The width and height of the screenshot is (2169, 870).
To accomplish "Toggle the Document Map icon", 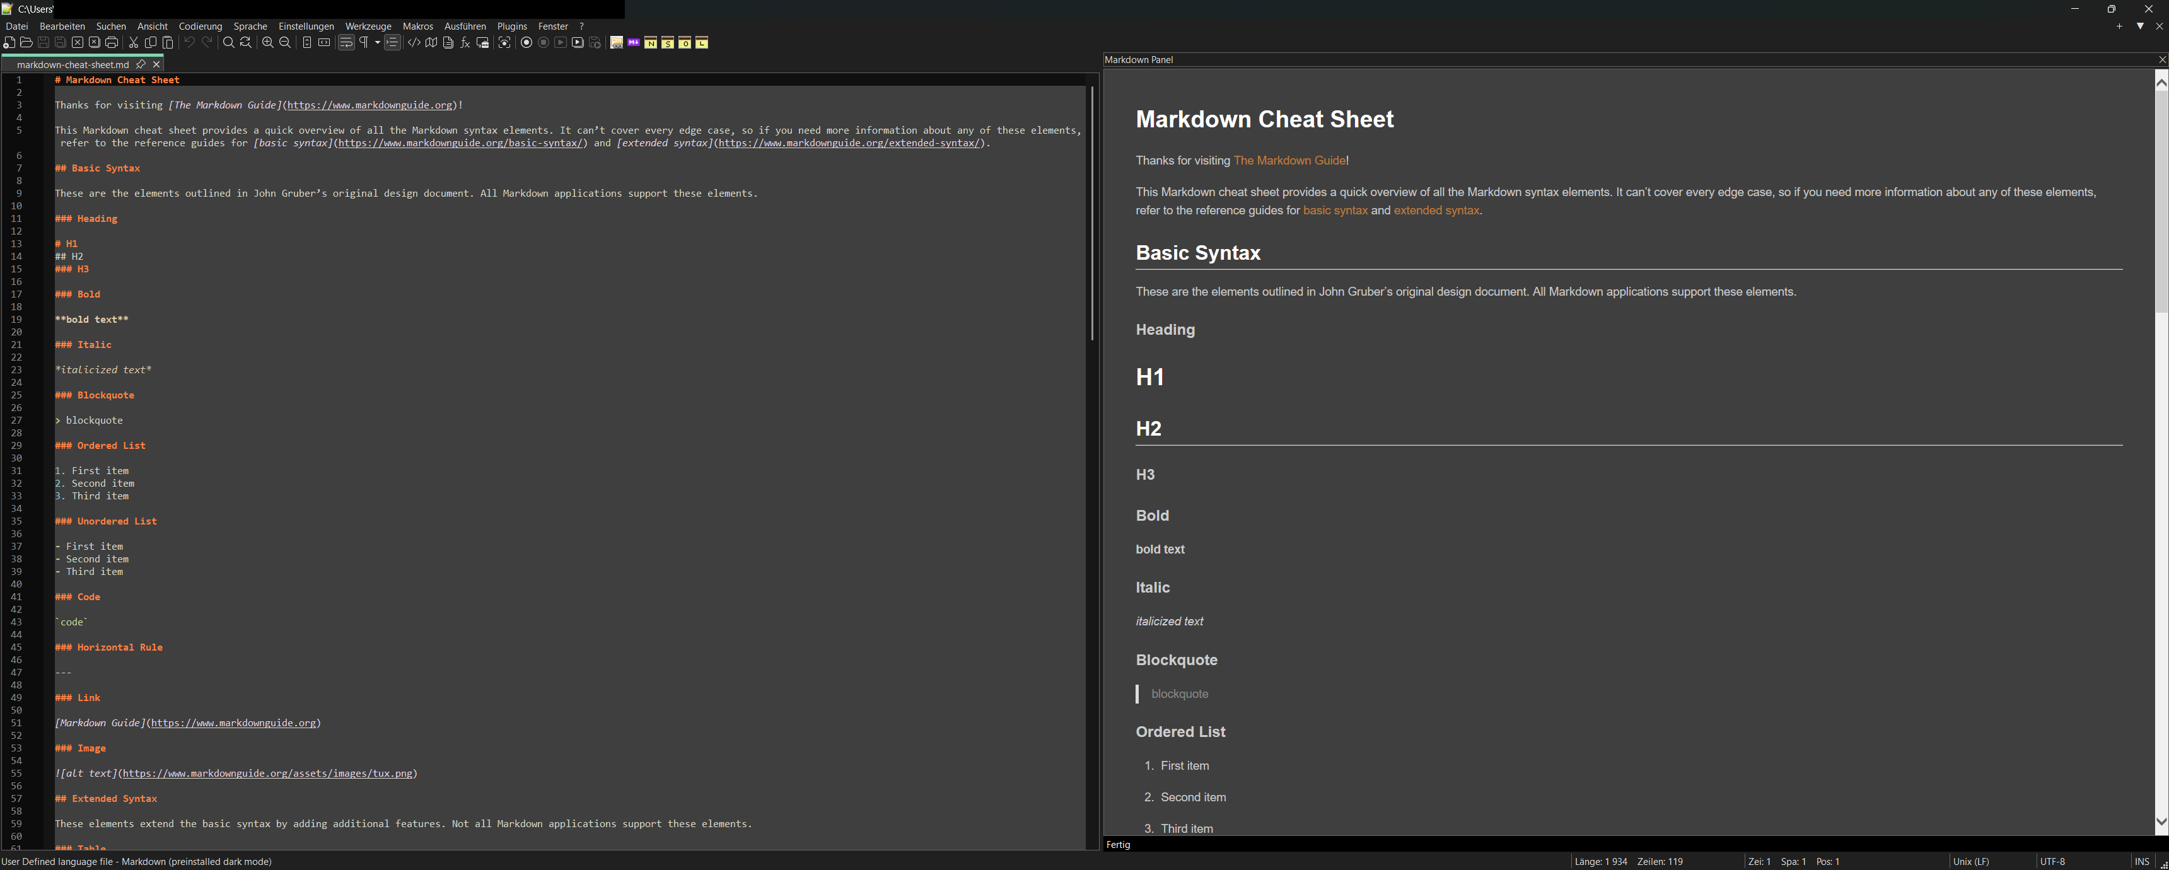I will [x=431, y=42].
